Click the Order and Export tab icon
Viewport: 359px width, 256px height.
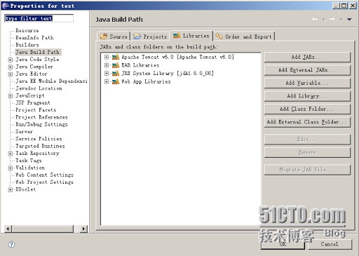point(219,36)
